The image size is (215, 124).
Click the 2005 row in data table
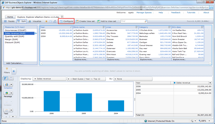click(x=173, y=90)
